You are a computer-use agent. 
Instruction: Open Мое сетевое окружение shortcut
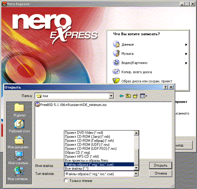tap(19, 174)
